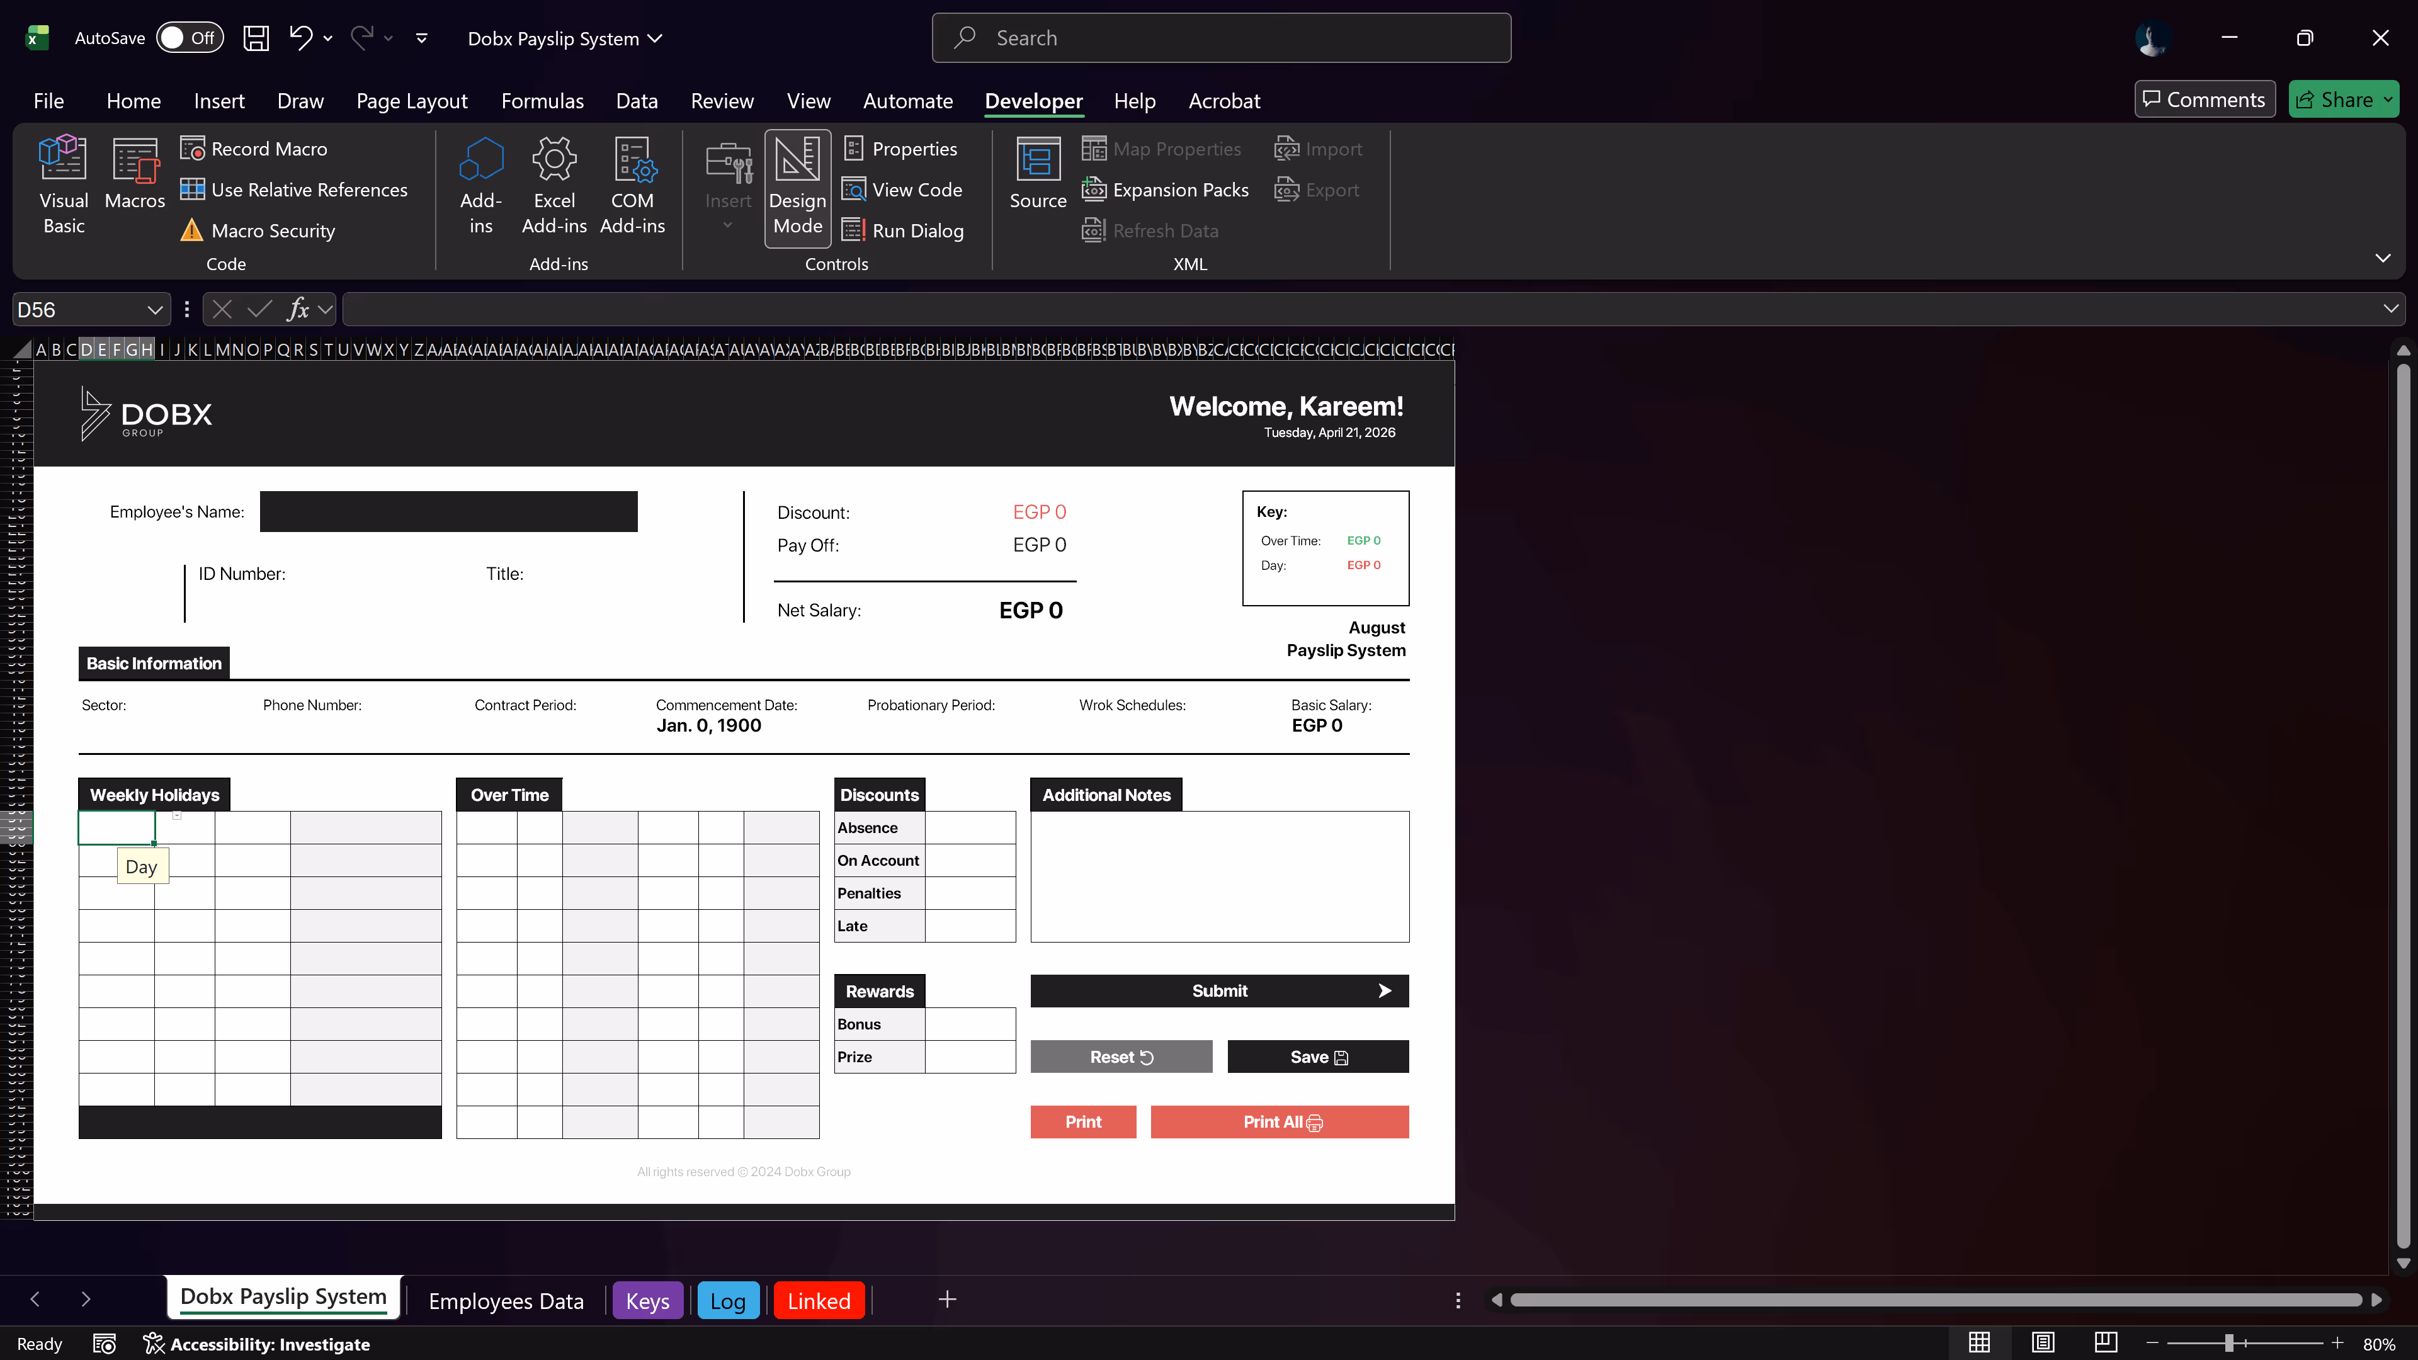Switch to Normal view
Image resolution: width=2418 pixels, height=1360 pixels.
click(x=1978, y=1343)
